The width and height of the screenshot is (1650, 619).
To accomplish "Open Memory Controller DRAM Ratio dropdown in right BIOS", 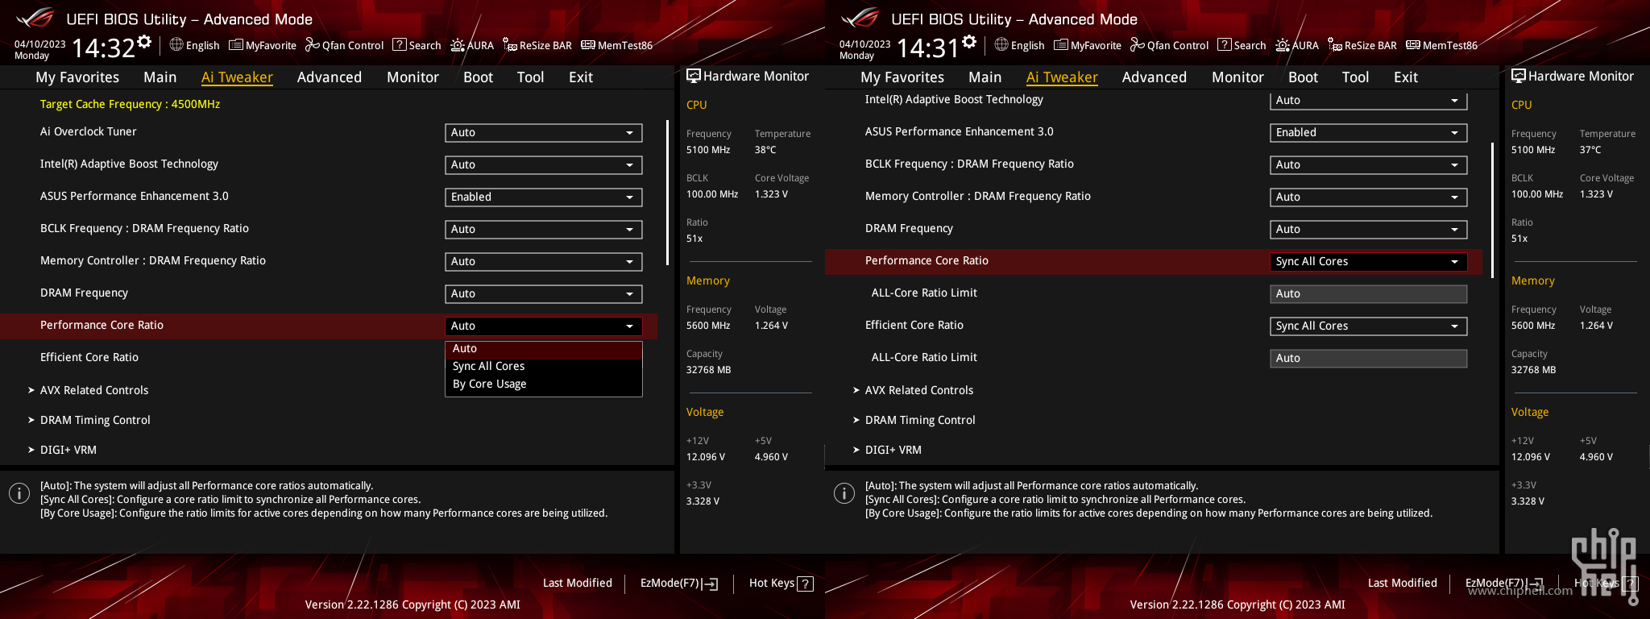I will (x=1369, y=197).
